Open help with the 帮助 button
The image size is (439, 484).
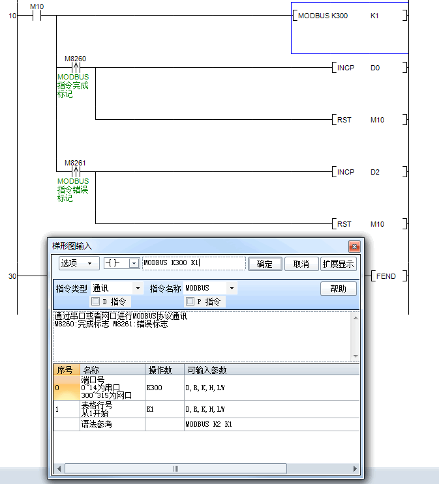338,289
